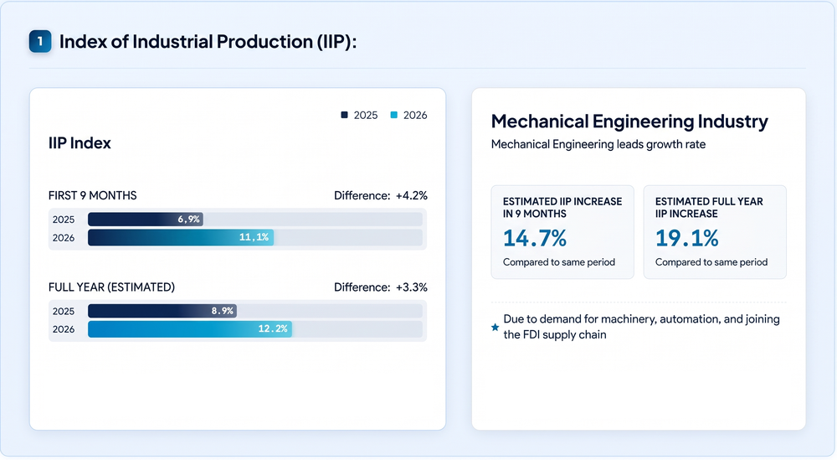Click the IIP Index chart title
Screen dimensions: 837x460
coord(80,143)
